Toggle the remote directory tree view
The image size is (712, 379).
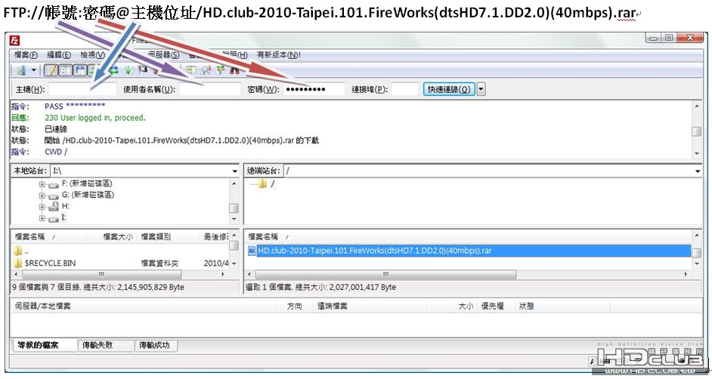80,70
